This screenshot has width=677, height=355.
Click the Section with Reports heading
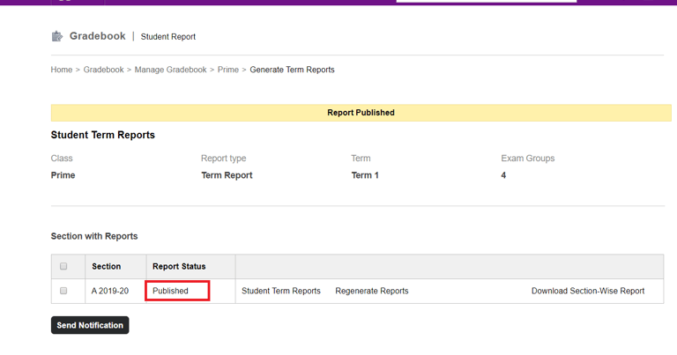pyautogui.click(x=94, y=236)
